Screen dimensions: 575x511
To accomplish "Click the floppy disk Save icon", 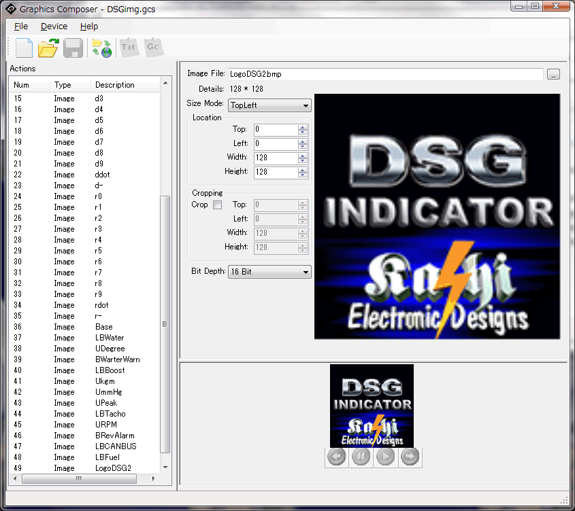I will [x=73, y=48].
